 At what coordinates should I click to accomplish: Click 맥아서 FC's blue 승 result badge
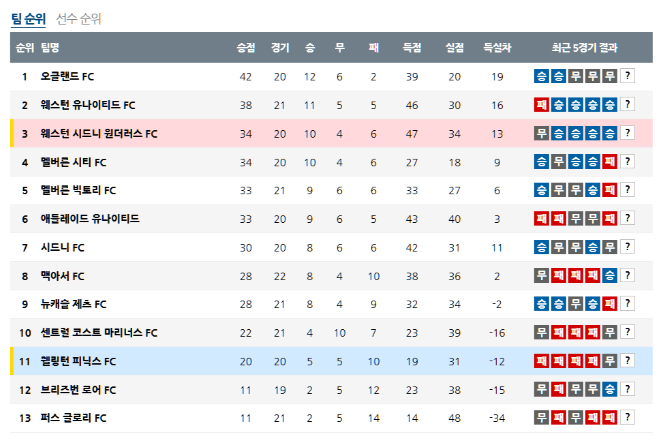tap(610, 275)
